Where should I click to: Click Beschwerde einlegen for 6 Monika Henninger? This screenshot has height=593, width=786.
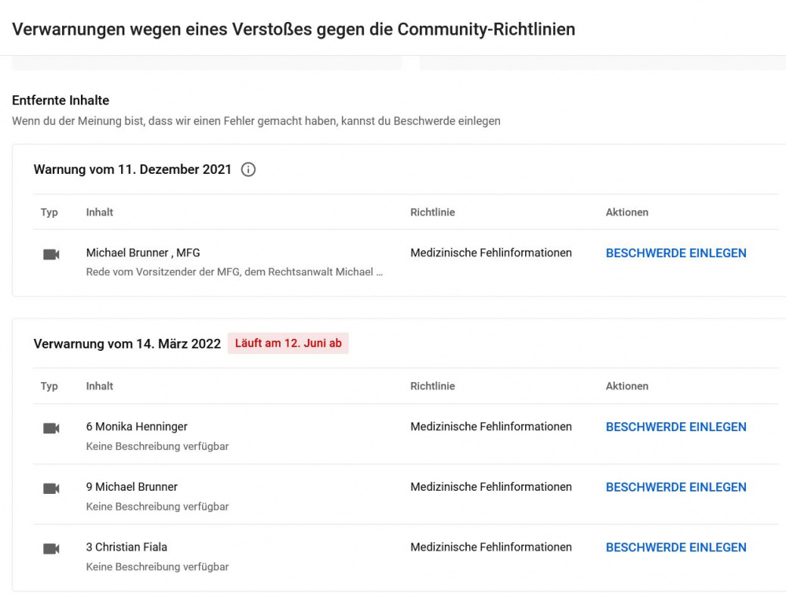pos(676,427)
